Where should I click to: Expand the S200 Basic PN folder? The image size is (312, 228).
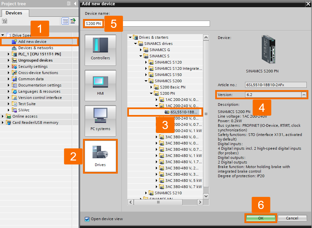pos(151,87)
